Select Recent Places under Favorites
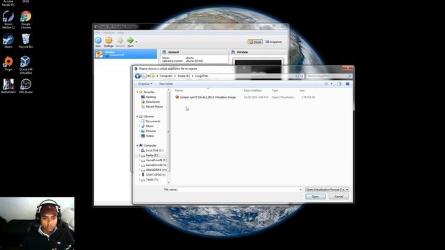 [154, 106]
